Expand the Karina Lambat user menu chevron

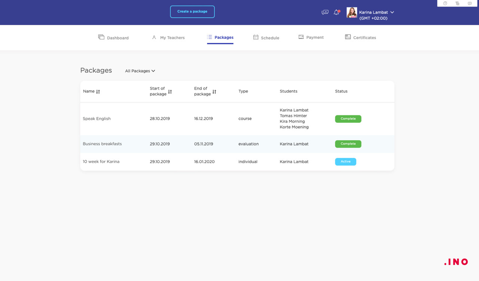pos(392,12)
